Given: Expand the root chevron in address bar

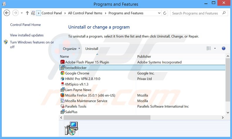Looking at the screenshot, I should click(38, 13).
